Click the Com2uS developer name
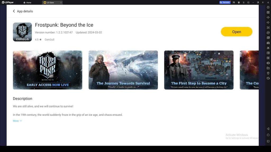The image size is (271, 152). pos(49,40)
